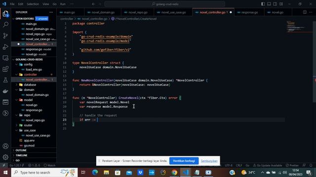Click the command center search box
The width and height of the screenshot is (316, 177).
point(164,4)
